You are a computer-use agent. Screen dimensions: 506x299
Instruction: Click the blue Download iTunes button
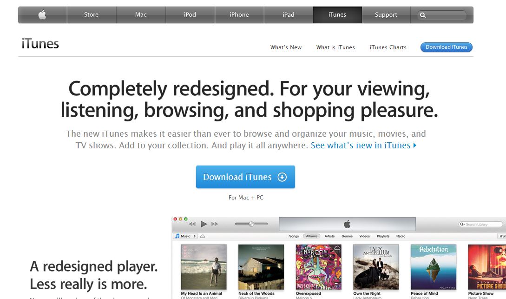[x=245, y=177]
